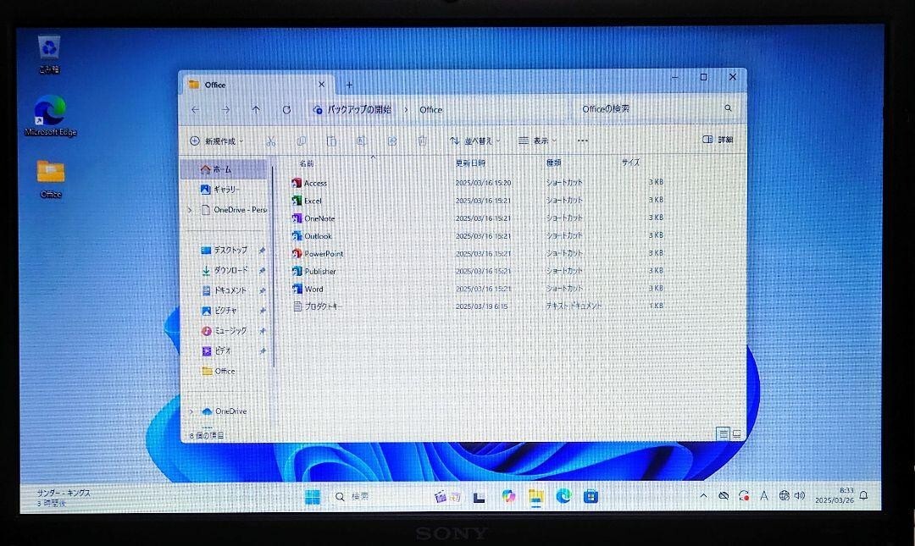Select the Word shortcut
The height and width of the screenshot is (546, 915).
(308, 289)
